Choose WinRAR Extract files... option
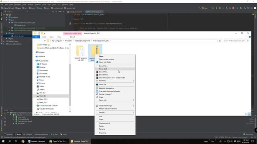257x144 pixels. 104,72
